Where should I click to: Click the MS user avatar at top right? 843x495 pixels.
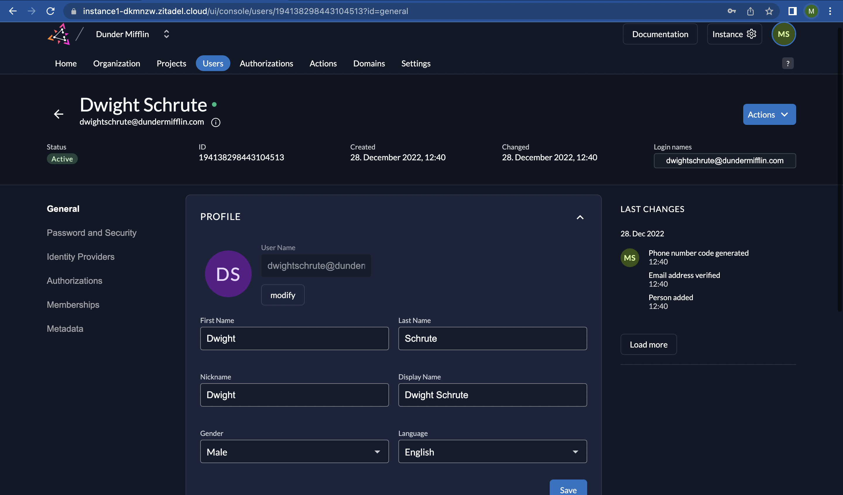pyautogui.click(x=783, y=34)
